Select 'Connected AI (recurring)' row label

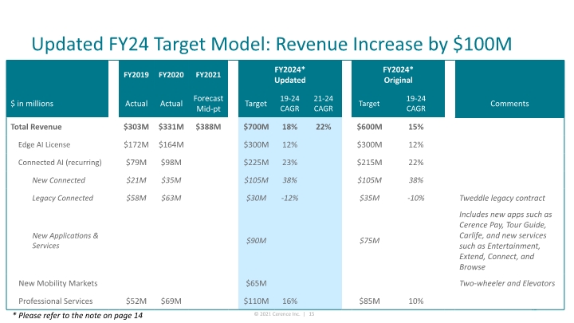[60, 162]
